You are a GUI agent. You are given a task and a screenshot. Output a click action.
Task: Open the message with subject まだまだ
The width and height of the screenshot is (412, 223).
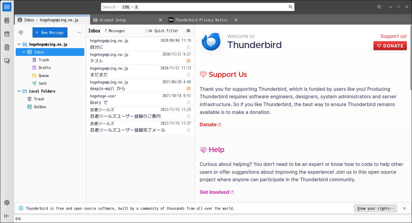pos(140,72)
